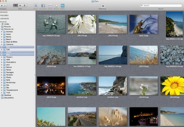The width and height of the screenshot is (184, 127).
Task: Open the Thunderstorm folder in sidebar
Action: 12,90
